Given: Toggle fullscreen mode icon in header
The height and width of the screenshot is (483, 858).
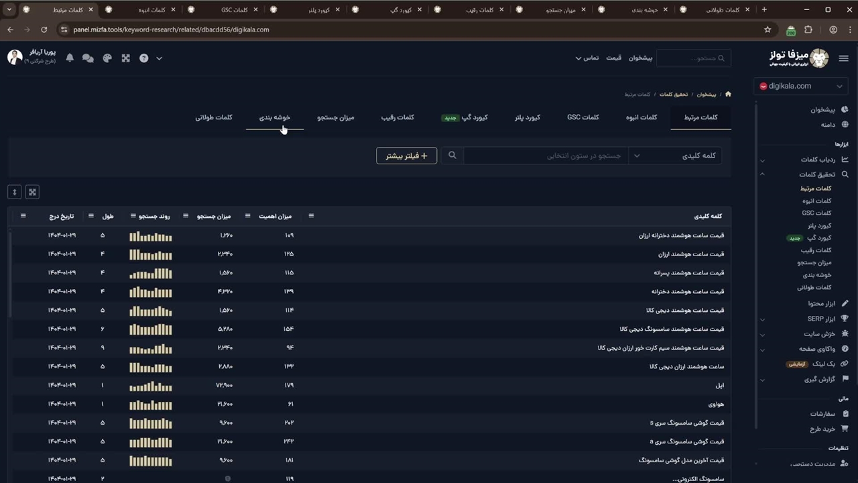Looking at the screenshot, I should pyautogui.click(x=125, y=58).
